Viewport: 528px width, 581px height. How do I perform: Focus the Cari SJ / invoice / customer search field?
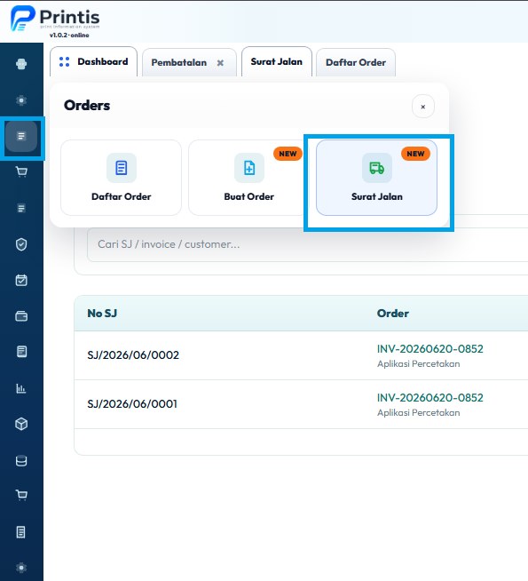click(x=307, y=244)
